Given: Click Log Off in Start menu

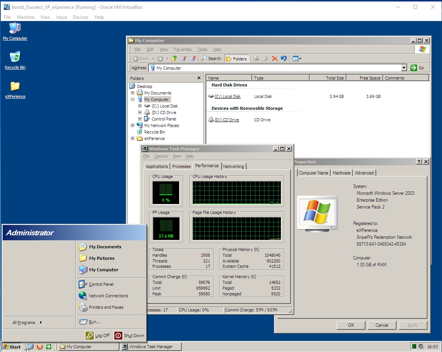Looking at the screenshot, I should click(x=98, y=336).
